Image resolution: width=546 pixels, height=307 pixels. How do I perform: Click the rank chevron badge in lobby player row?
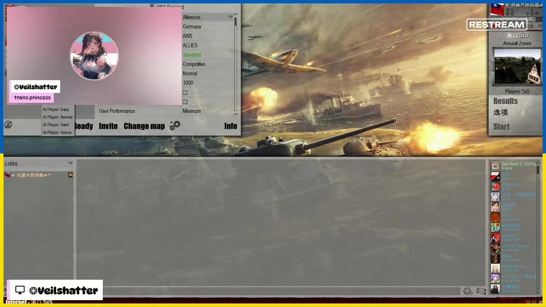tap(70, 175)
